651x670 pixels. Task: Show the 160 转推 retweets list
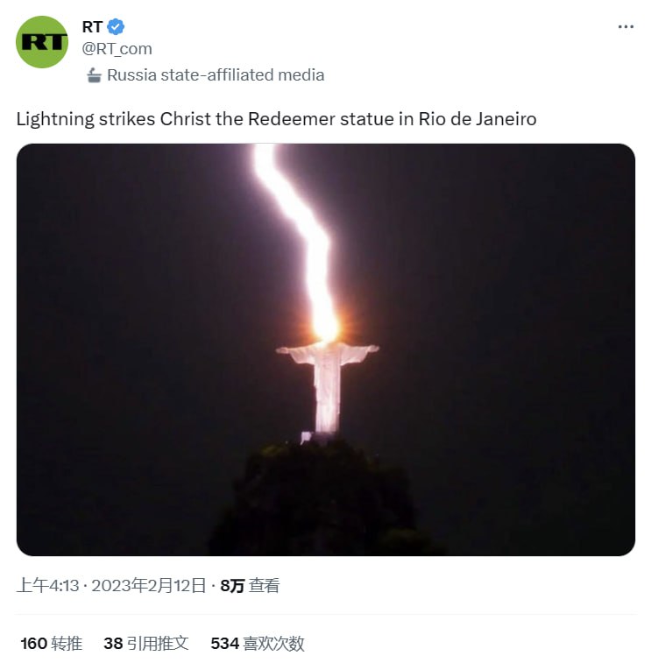[x=52, y=644]
